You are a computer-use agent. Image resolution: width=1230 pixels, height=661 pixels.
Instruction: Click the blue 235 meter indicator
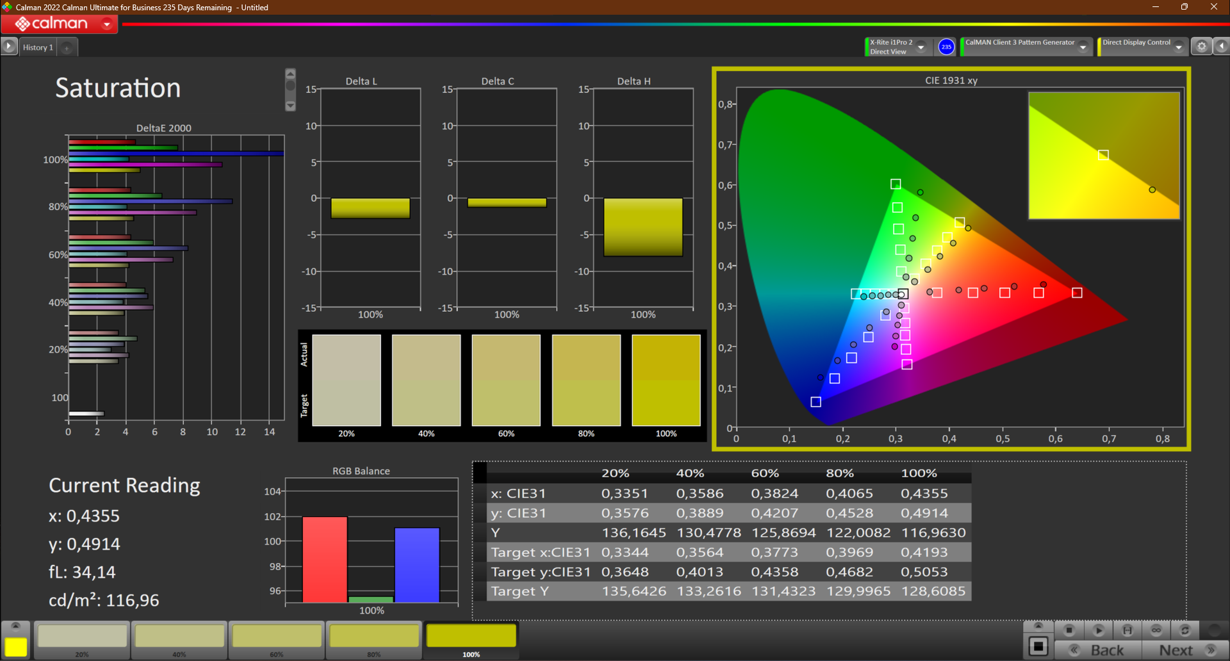tap(946, 47)
